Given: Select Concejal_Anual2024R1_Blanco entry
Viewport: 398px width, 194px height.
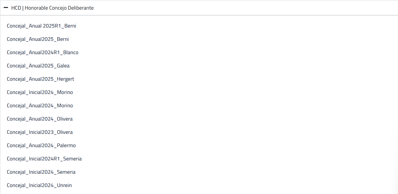Looking at the screenshot, I should (43, 52).
